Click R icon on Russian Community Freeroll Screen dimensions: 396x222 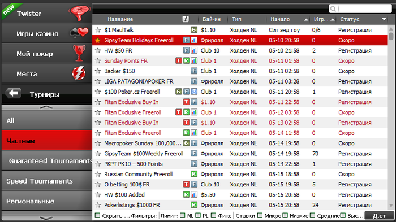[x=194, y=174]
